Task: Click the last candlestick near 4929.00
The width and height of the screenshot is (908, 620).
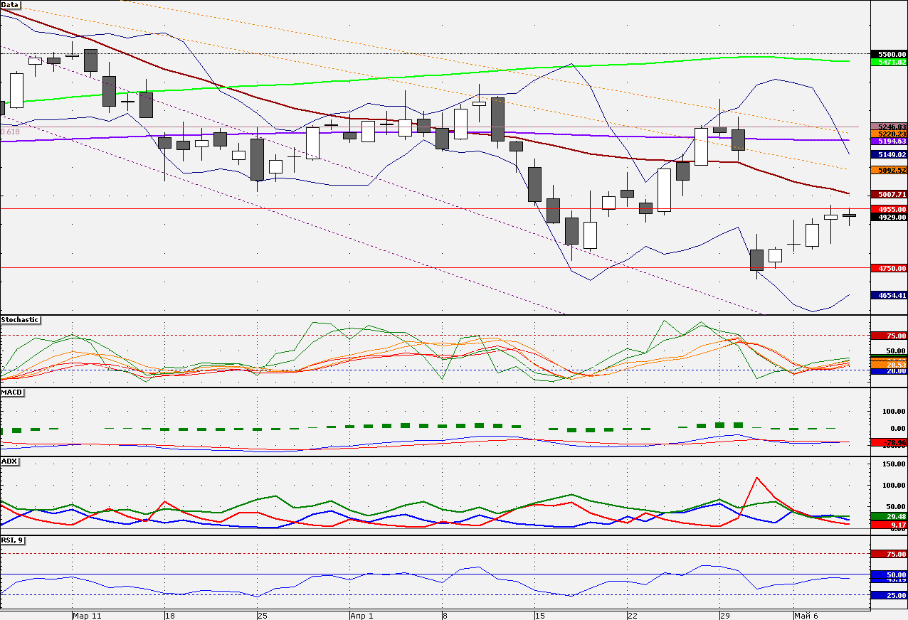Action: pos(849,215)
